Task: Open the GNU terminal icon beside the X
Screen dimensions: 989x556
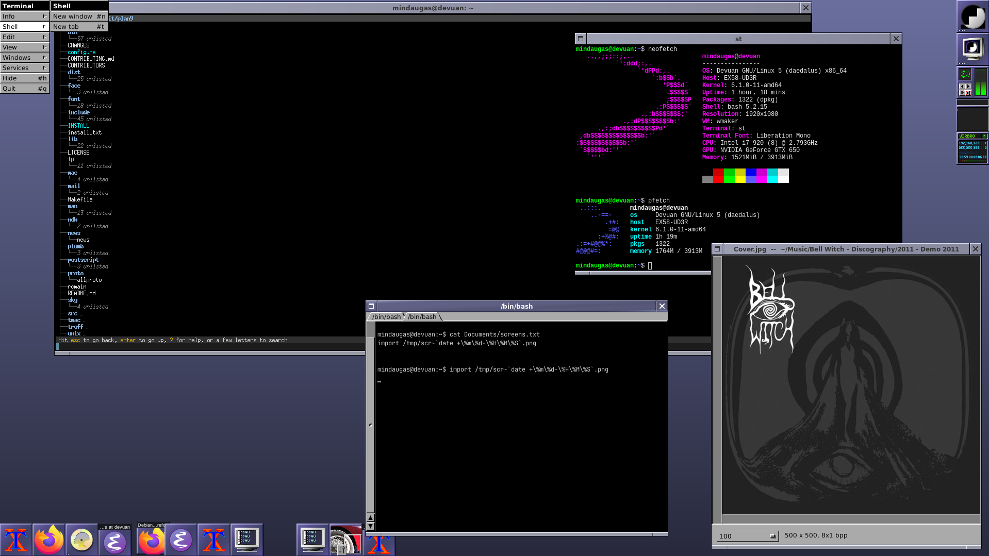Action: pos(247,540)
